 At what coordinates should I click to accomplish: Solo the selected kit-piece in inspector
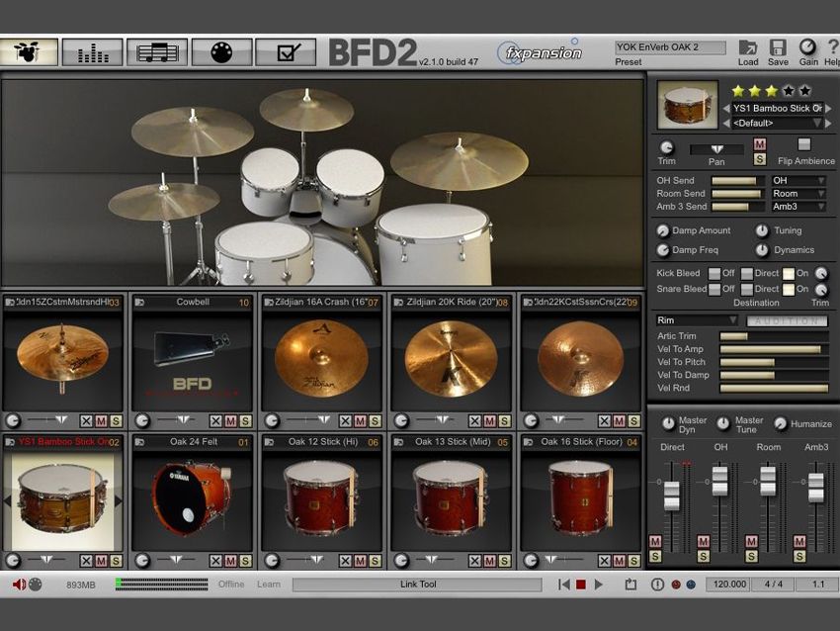point(759,158)
